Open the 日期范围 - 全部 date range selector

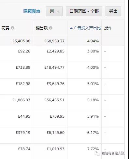pos(84,11)
